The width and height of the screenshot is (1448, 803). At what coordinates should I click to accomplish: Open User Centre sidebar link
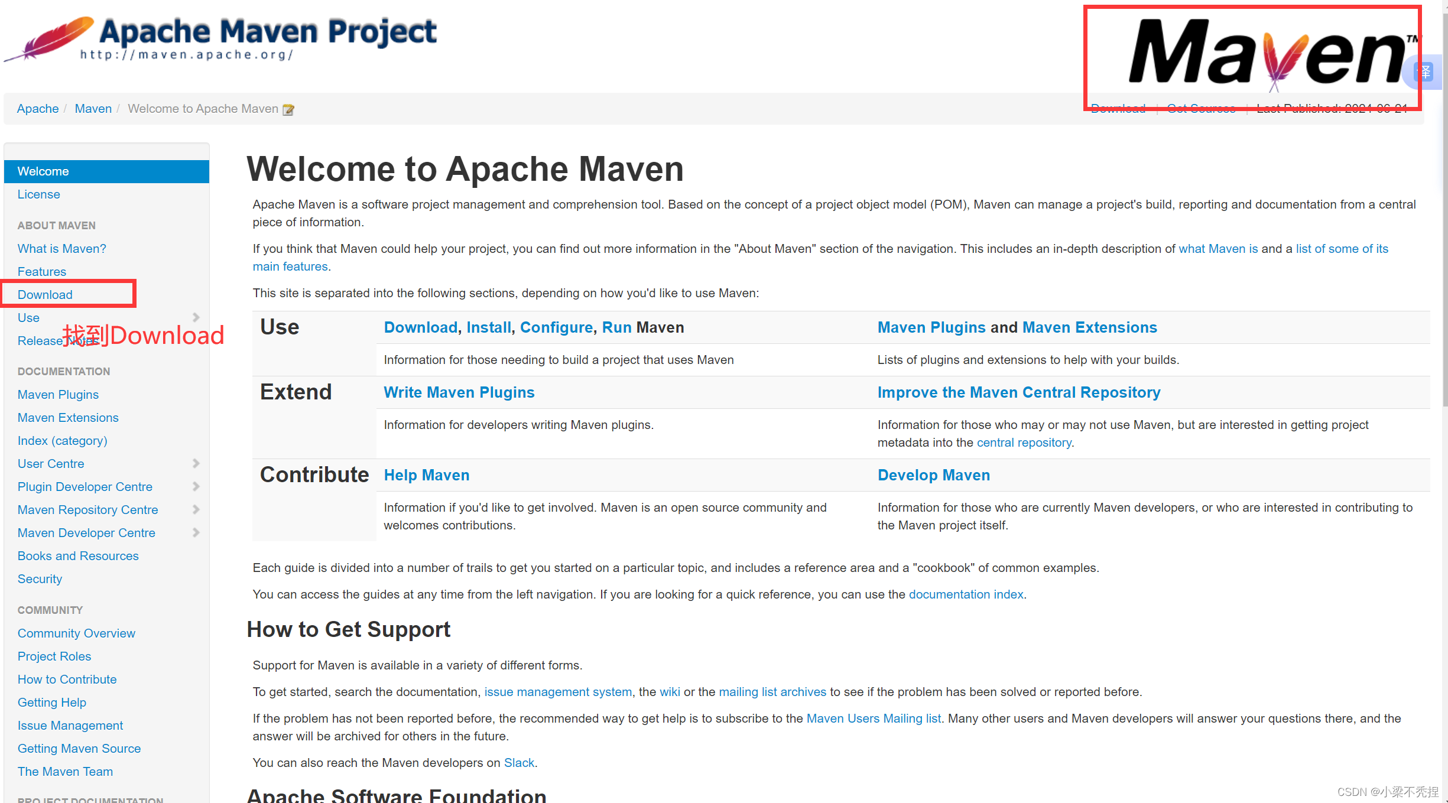(51, 464)
